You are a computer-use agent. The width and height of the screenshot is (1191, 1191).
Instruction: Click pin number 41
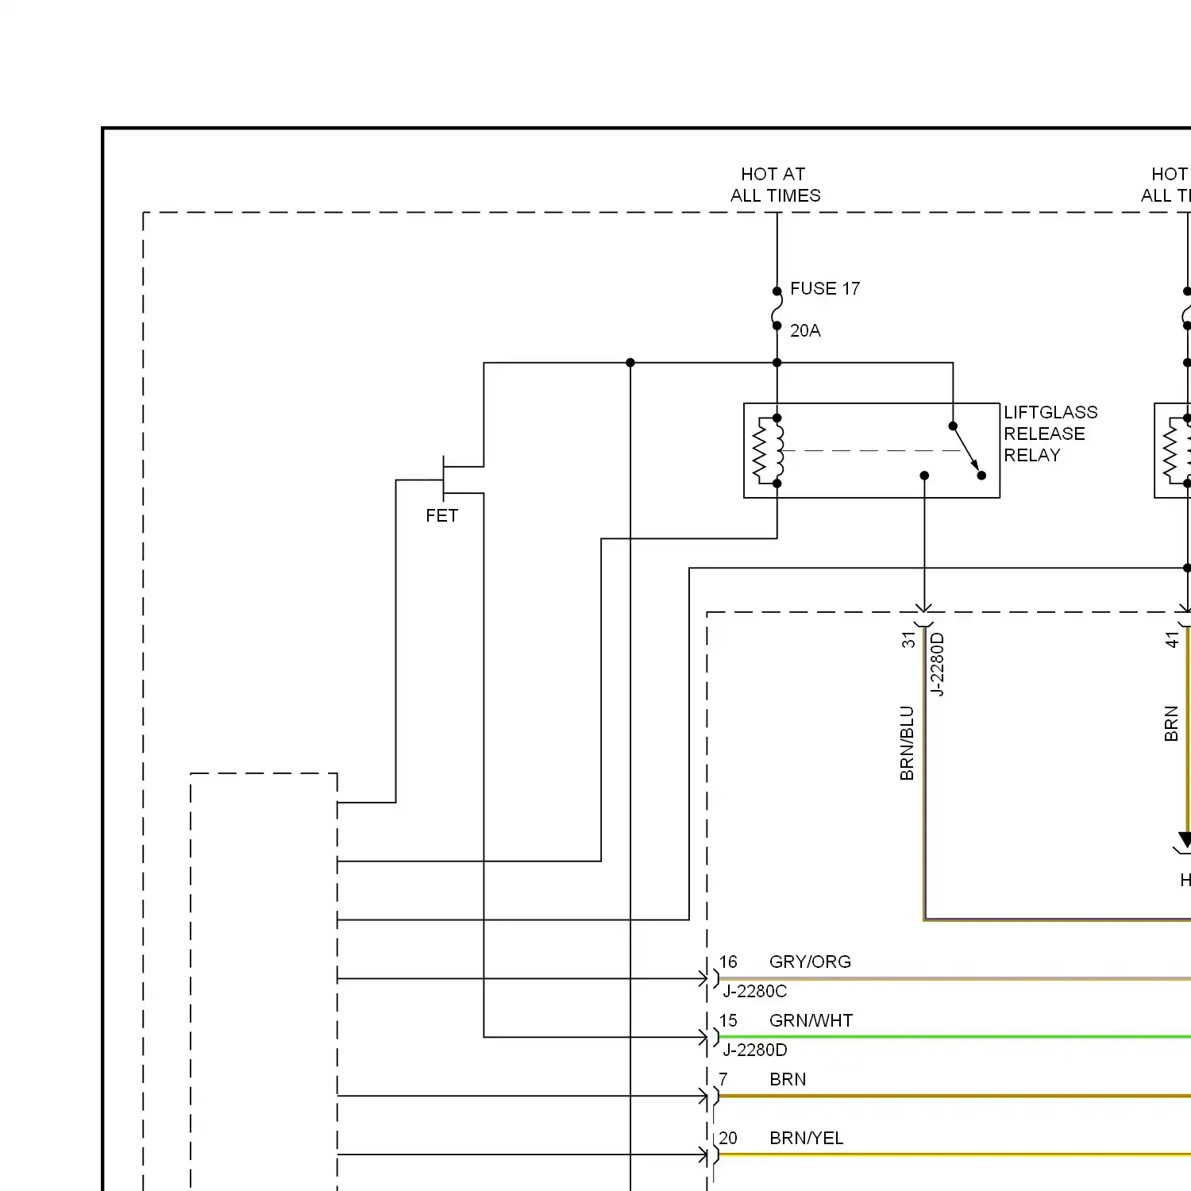click(x=1172, y=640)
